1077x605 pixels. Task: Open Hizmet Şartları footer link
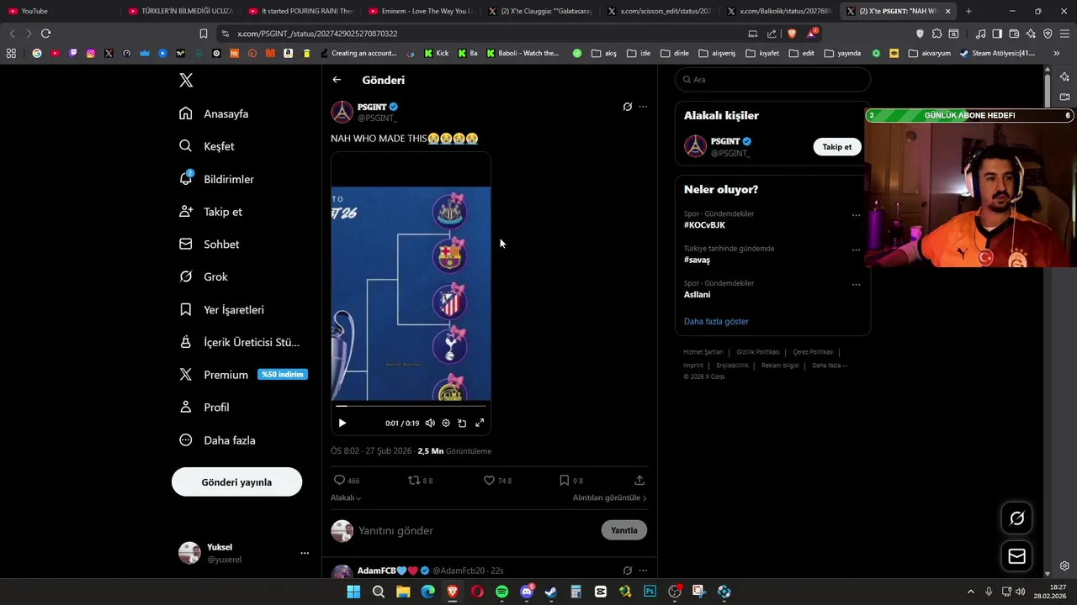coord(703,352)
